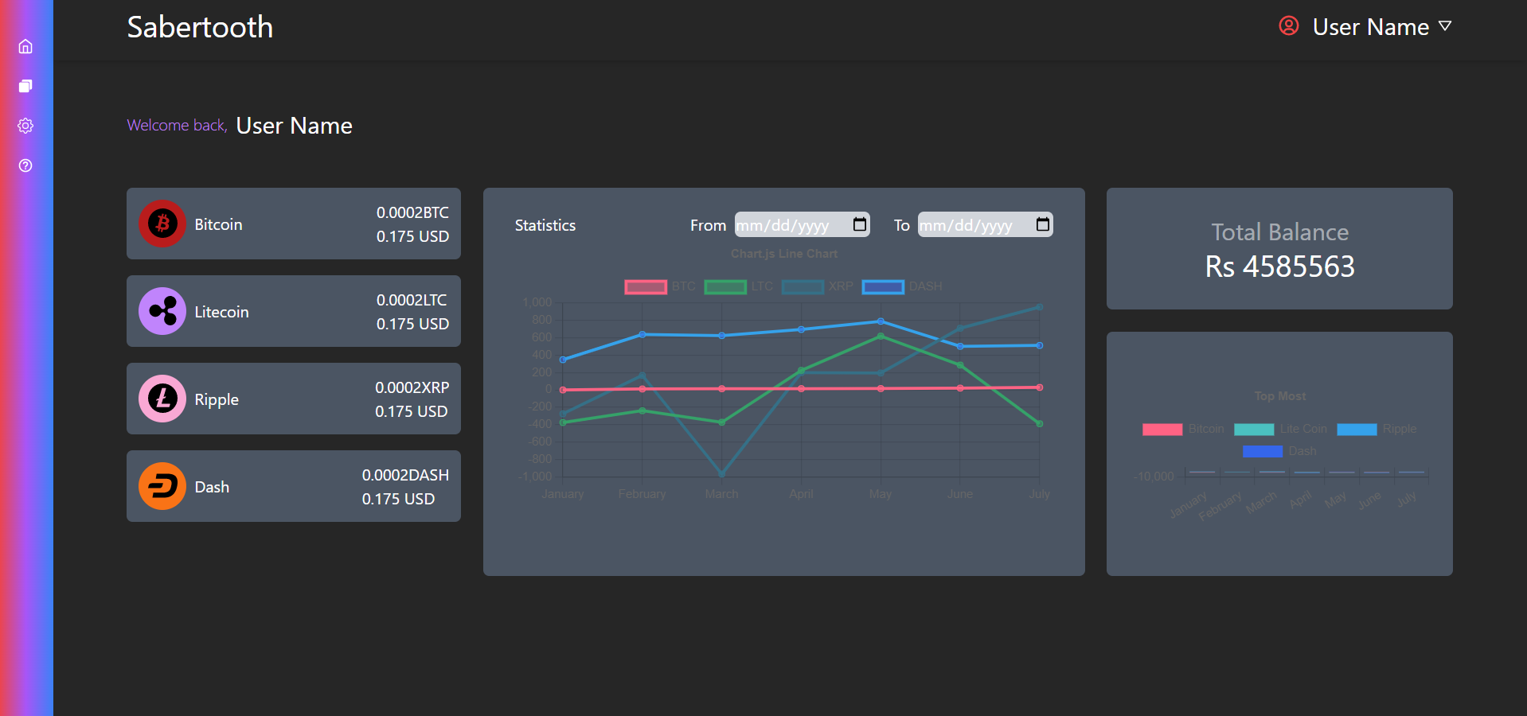Screen dimensions: 1527x716
Task: Click the Bitcoin coin logo
Action: click(162, 224)
